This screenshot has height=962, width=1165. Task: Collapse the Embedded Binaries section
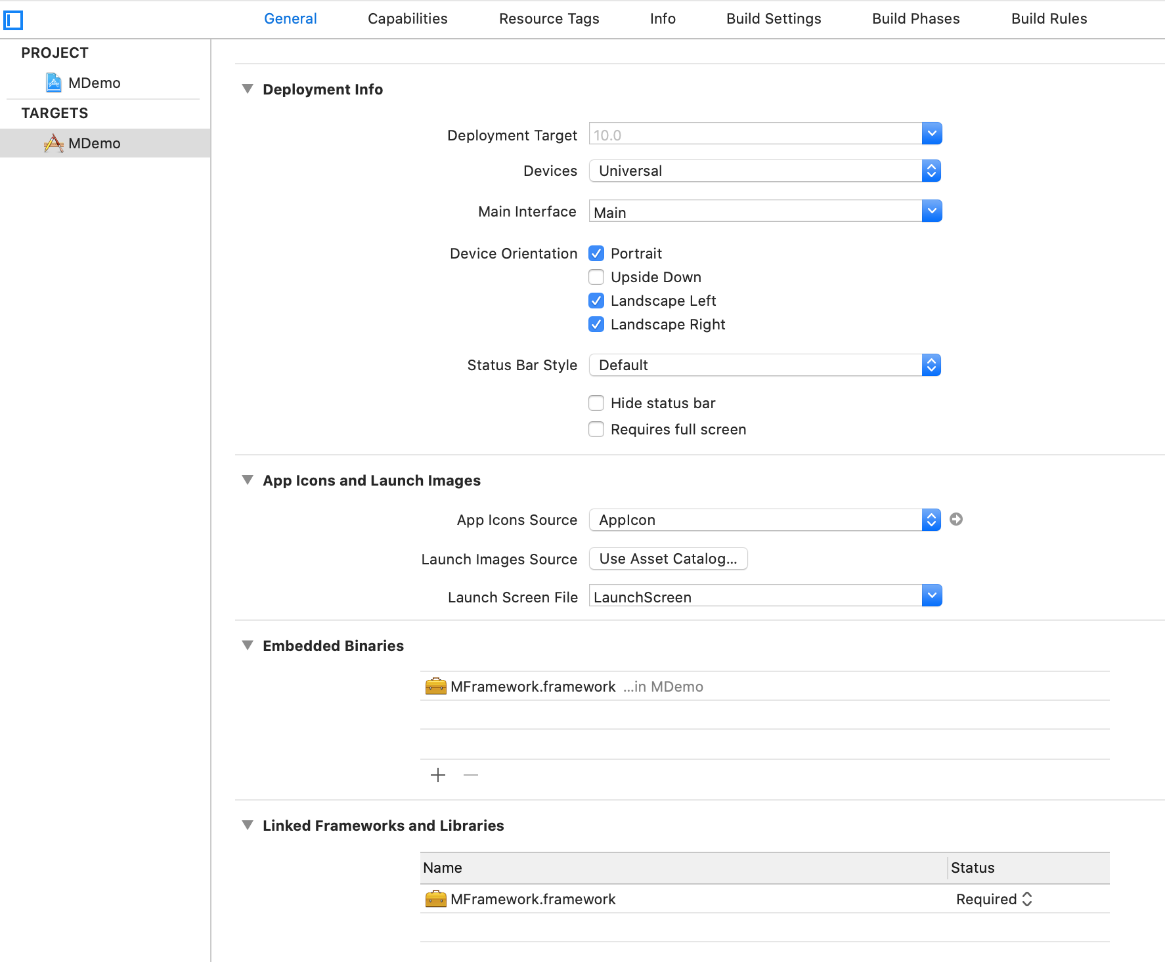pyautogui.click(x=248, y=645)
